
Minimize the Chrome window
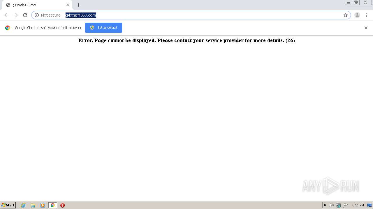[x=349, y=3]
